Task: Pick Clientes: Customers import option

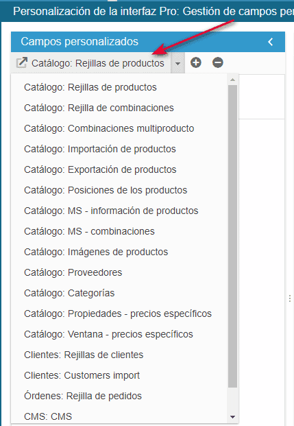Action: click(x=82, y=375)
